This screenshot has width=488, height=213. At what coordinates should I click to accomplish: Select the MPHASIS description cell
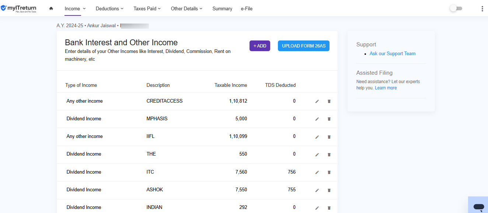coord(157,118)
